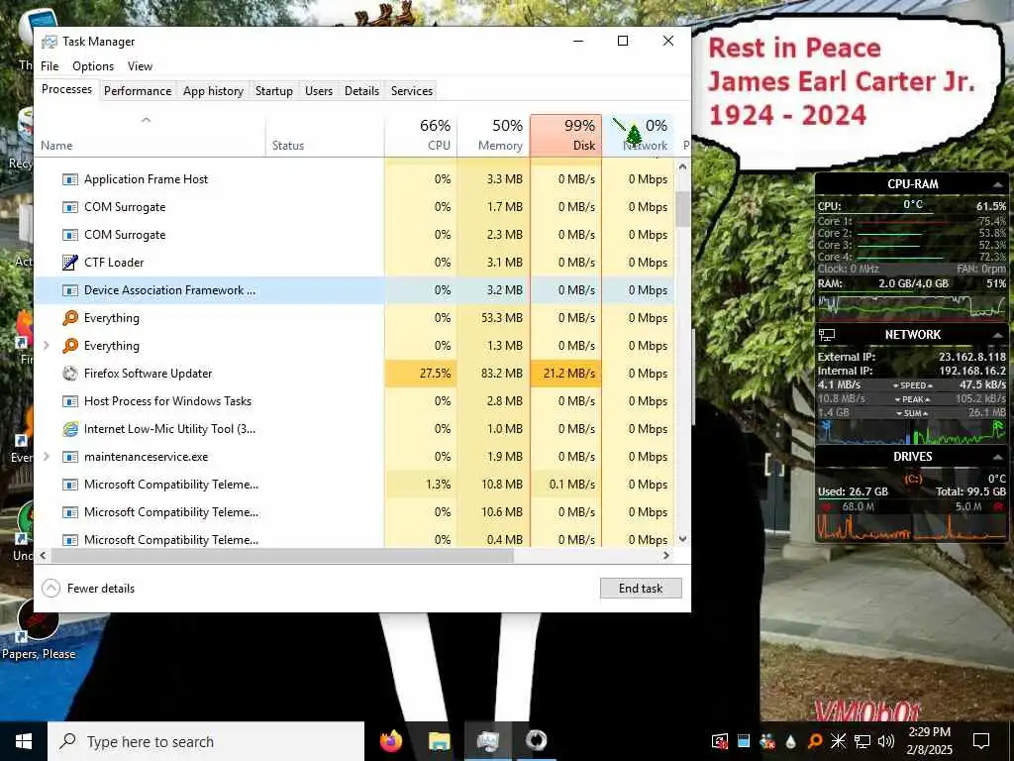The height and width of the screenshot is (761, 1014).
Task: Sort processes by Disk column
Action: pyautogui.click(x=565, y=135)
